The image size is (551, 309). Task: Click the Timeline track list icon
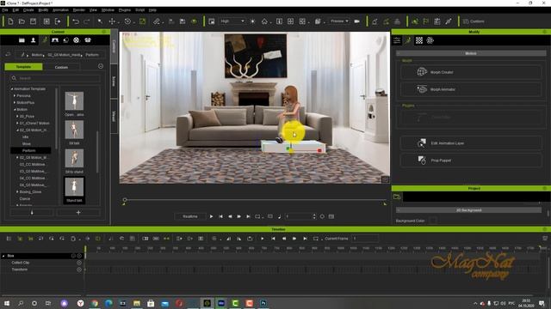click(x=9, y=239)
